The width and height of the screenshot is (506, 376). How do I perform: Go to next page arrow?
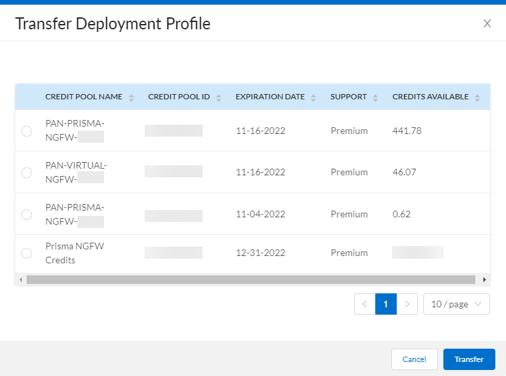407,304
